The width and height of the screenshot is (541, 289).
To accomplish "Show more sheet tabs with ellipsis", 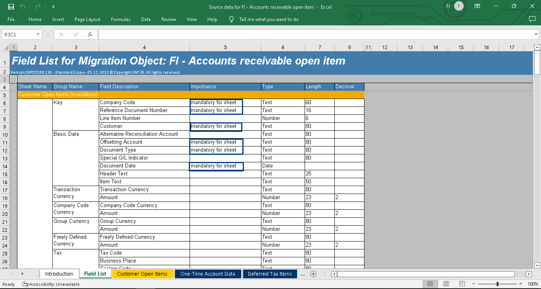I will click(x=303, y=274).
